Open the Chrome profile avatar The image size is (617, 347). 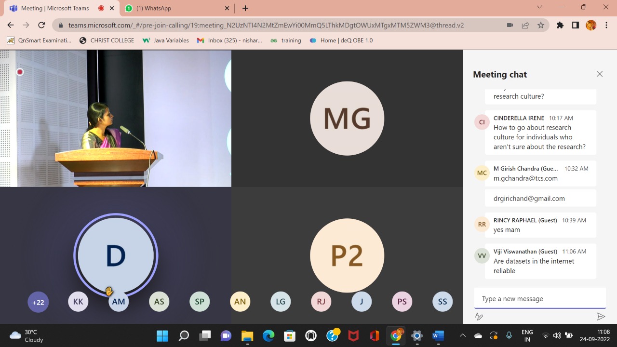click(x=591, y=25)
